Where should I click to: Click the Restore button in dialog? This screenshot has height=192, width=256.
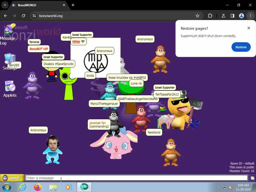(241, 47)
